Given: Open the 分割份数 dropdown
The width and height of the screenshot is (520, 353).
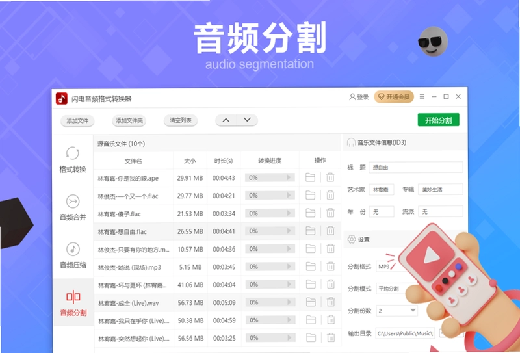Looking at the screenshot, I should pos(397,311).
